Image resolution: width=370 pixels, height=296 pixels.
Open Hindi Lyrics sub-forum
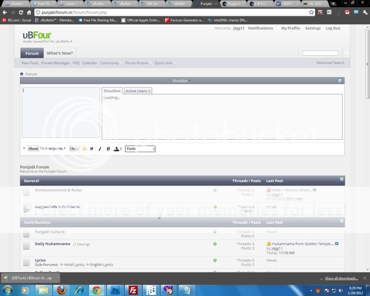(x=74, y=265)
